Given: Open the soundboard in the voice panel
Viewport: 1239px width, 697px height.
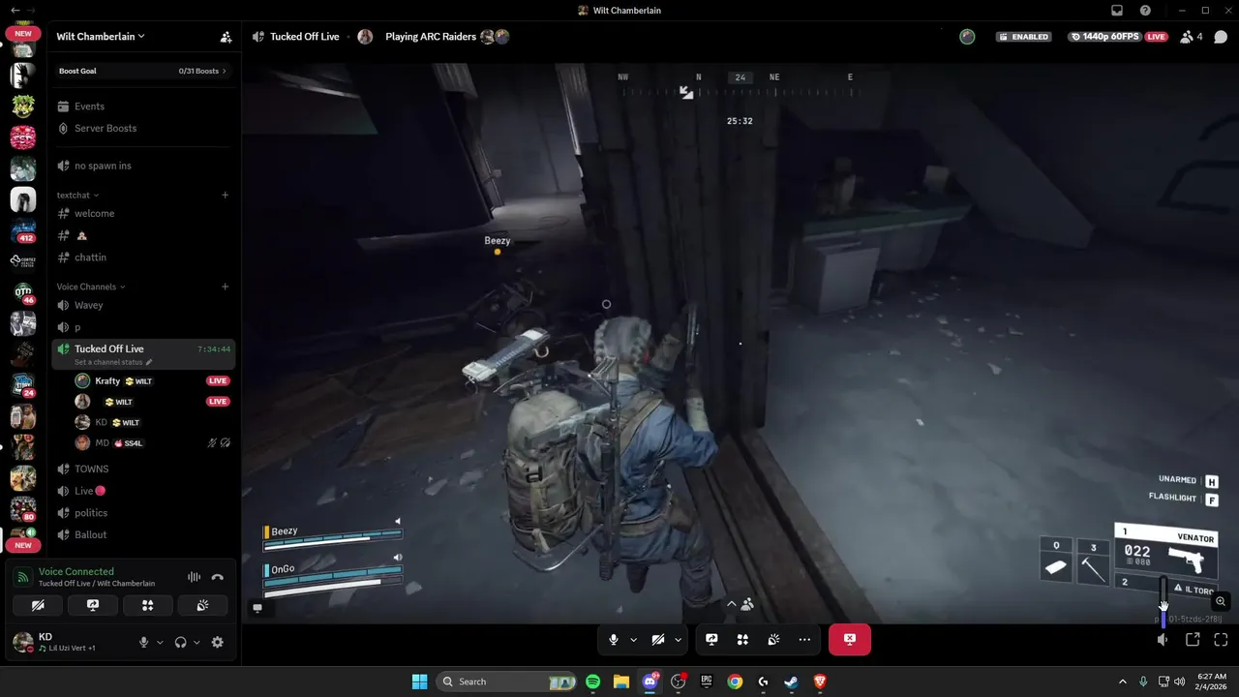Looking at the screenshot, I should (203, 605).
